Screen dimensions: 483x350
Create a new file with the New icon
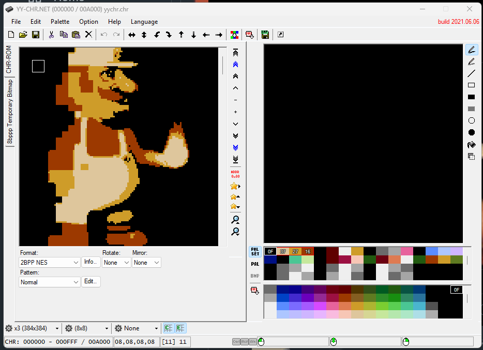tap(11, 35)
